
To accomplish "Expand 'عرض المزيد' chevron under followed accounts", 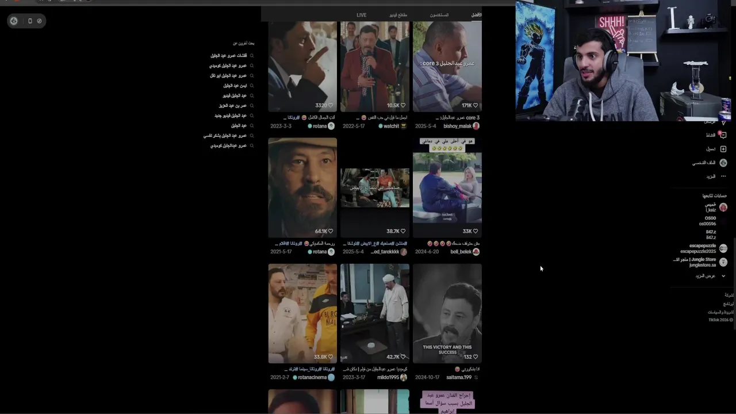I will click(x=723, y=276).
